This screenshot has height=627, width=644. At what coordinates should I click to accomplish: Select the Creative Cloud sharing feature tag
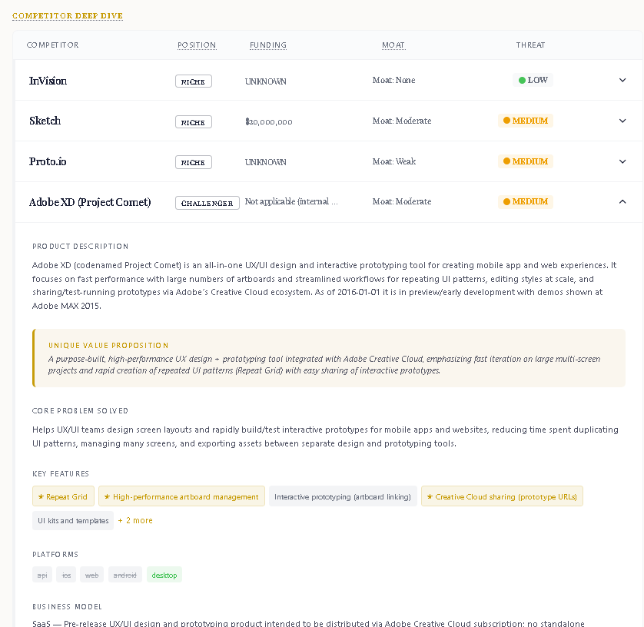tap(502, 496)
